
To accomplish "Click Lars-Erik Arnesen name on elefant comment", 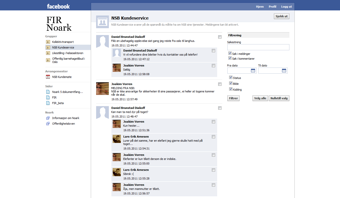I will click(x=136, y=137).
